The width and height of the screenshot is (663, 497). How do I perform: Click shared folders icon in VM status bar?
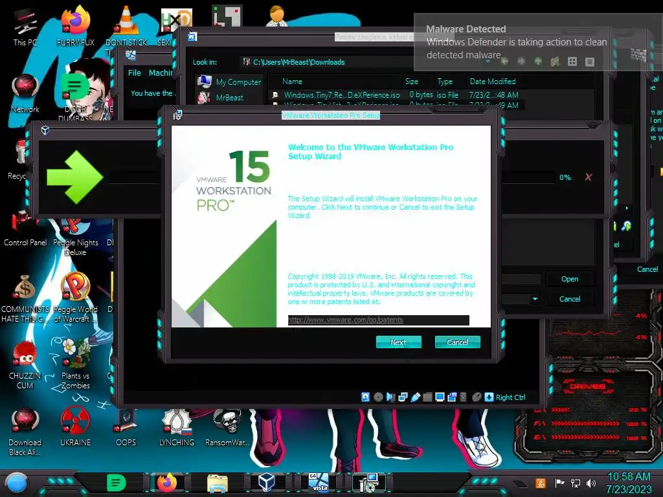tap(427, 397)
